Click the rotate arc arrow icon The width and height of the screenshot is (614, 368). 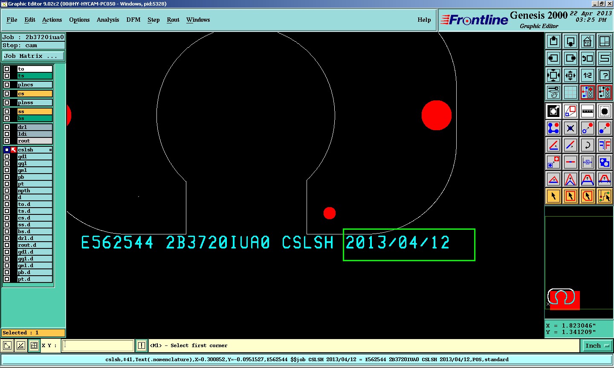pos(588,145)
